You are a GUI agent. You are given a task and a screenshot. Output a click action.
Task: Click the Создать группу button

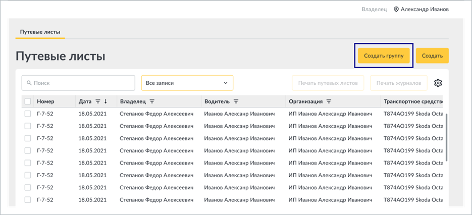click(384, 56)
